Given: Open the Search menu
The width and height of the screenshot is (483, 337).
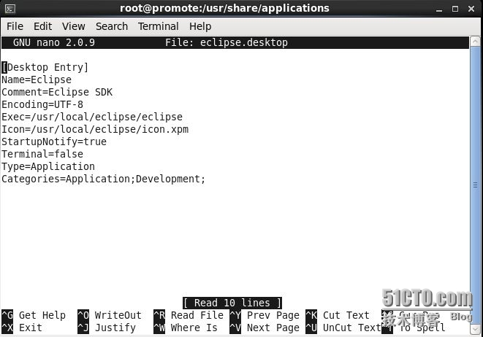Looking at the screenshot, I should pyautogui.click(x=112, y=26).
